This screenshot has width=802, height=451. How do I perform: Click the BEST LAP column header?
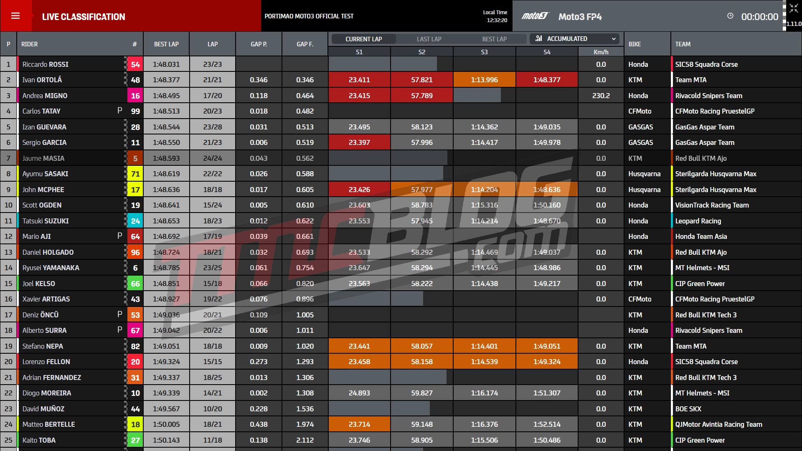click(166, 44)
